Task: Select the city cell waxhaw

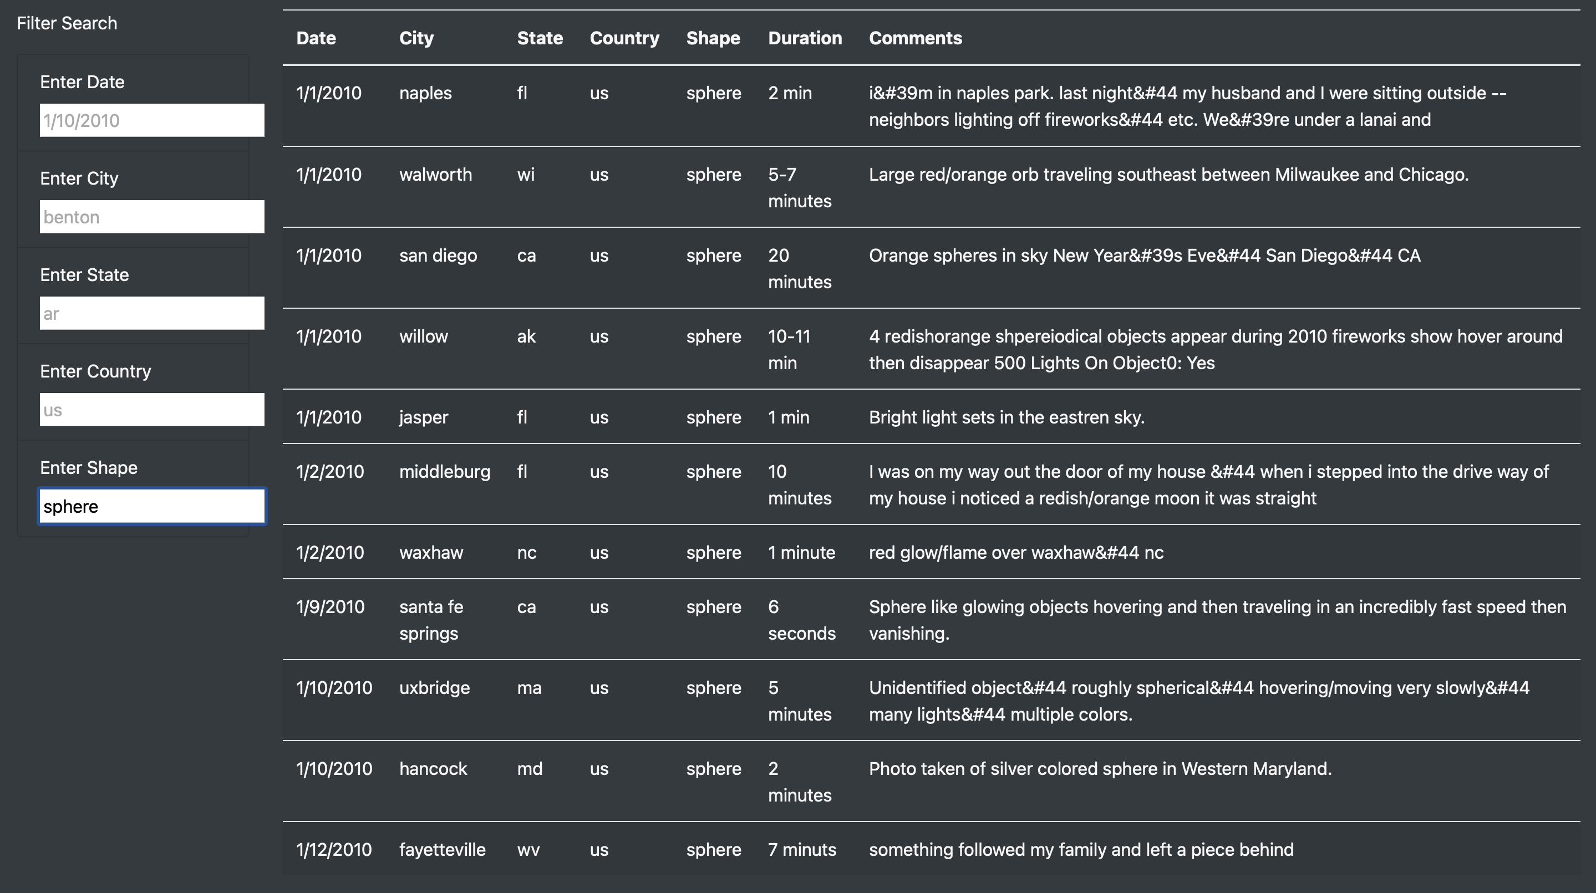Action: coord(430,553)
